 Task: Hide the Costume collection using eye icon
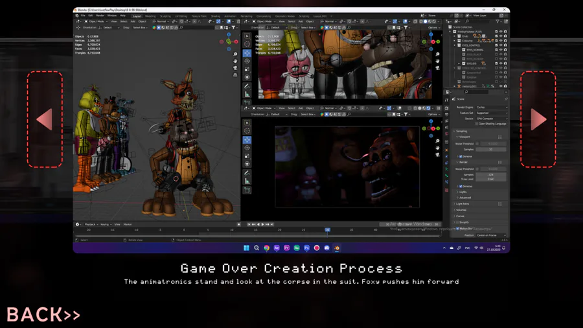(x=501, y=41)
